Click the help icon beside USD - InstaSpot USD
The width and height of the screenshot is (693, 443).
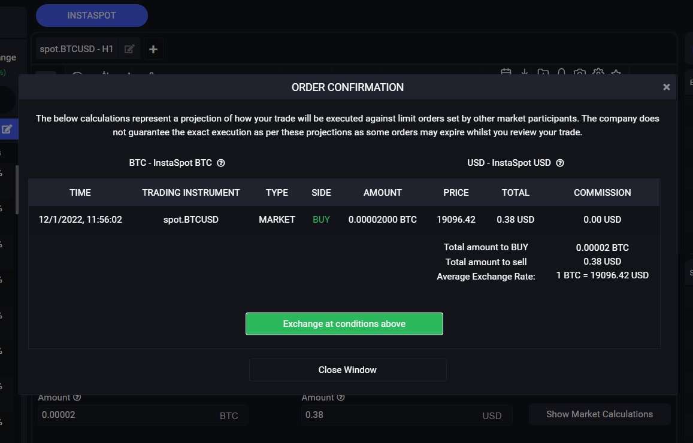[x=560, y=163]
